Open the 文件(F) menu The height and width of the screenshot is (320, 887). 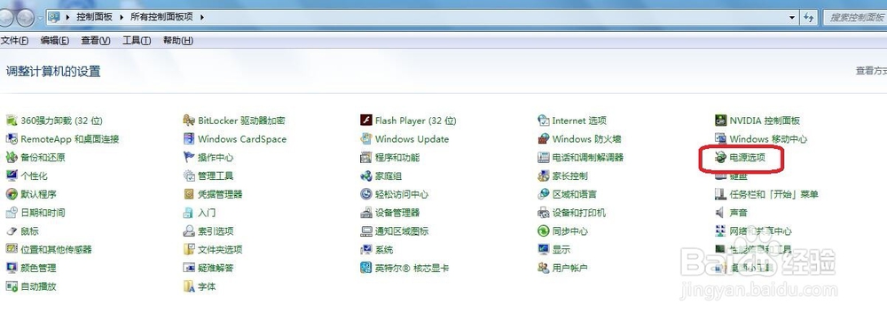pos(15,41)
